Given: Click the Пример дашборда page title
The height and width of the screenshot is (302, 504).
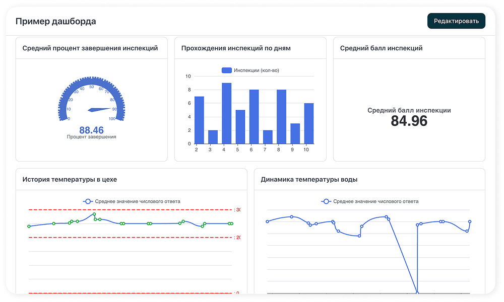Looking at the screenshot, I should [55, 21].
